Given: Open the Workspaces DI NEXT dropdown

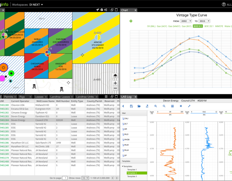Looking at the screenshot, I should pos(36,5).
